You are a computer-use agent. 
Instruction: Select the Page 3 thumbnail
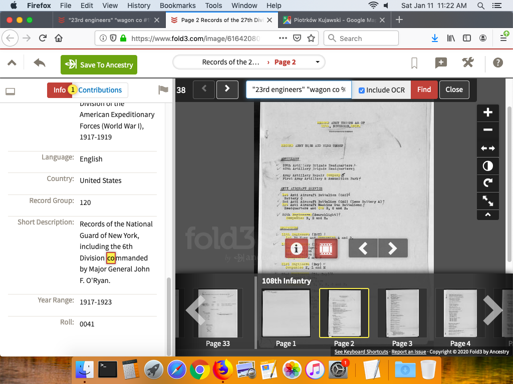402,313
